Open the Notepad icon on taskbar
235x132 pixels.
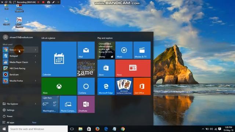[114, 129]
